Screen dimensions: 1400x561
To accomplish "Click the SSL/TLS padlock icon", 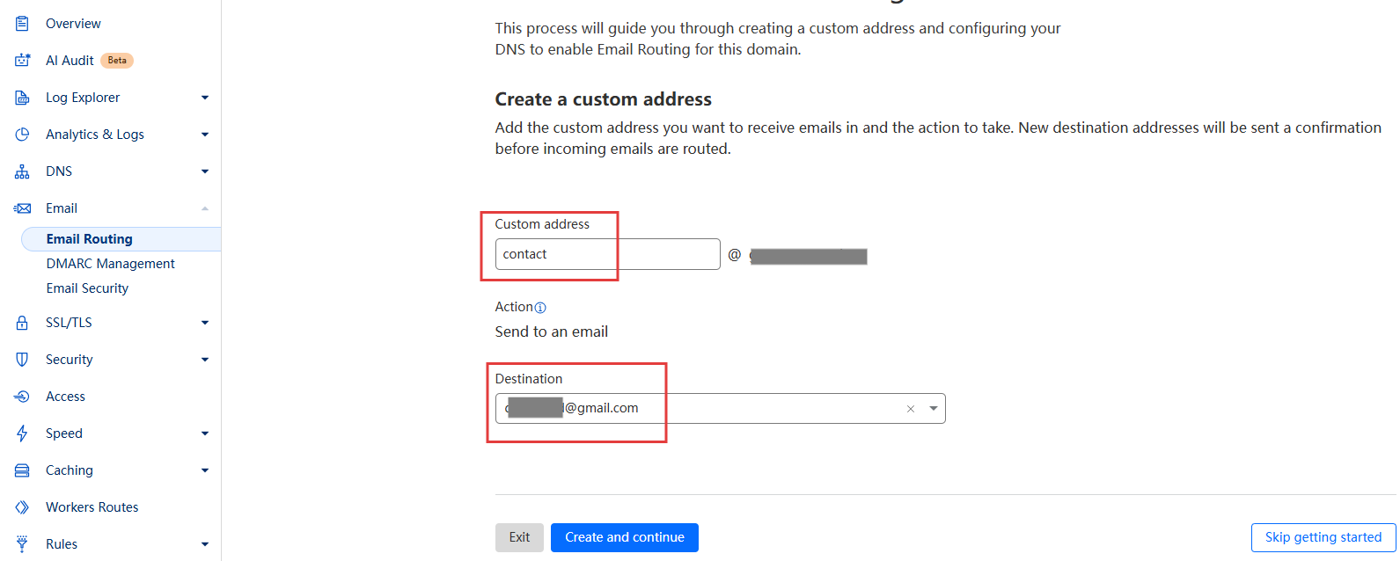I will point(22,323).
